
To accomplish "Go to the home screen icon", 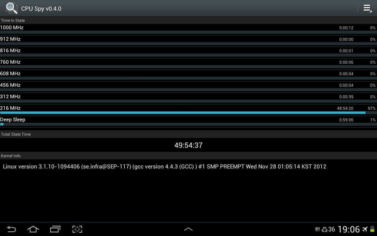I will pyautogui.click(x=33, y=229).
